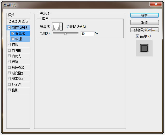Enable the 内发光 checkbox
The height and width of the screenshot is (135, 165).
click(x=9, y=56)
